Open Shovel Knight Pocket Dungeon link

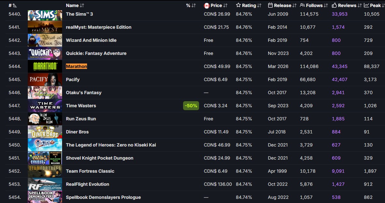[100, 158]
